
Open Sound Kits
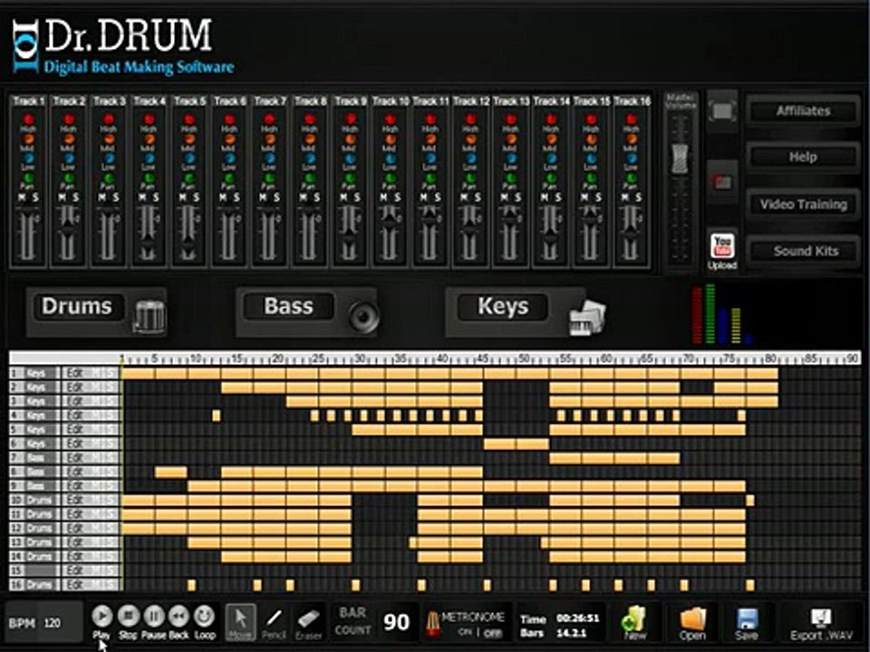point(803,251)
